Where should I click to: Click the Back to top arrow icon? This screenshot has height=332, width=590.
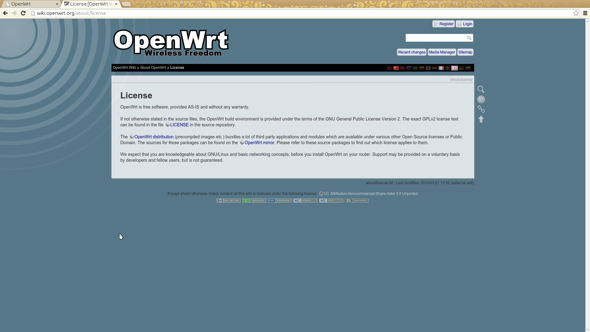(481, 119)
